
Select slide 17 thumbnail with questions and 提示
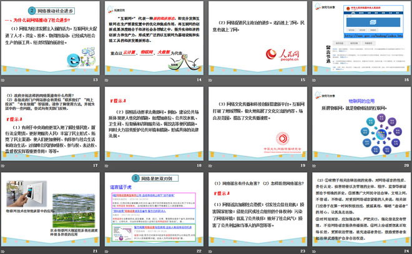(51, 124)
